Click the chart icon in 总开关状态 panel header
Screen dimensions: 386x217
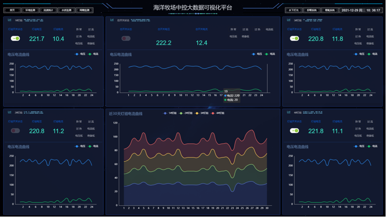pyautogui.click(x=112, y=20)
